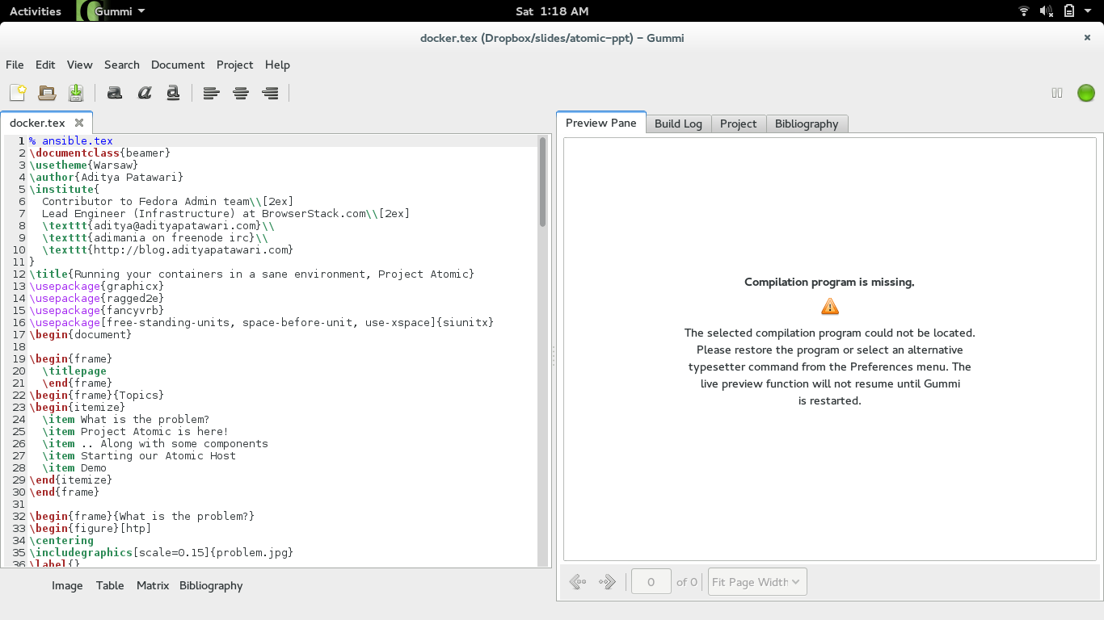The image size is (1104, 620).
Task: Click the green compile status indicator
Action: 1086,93
